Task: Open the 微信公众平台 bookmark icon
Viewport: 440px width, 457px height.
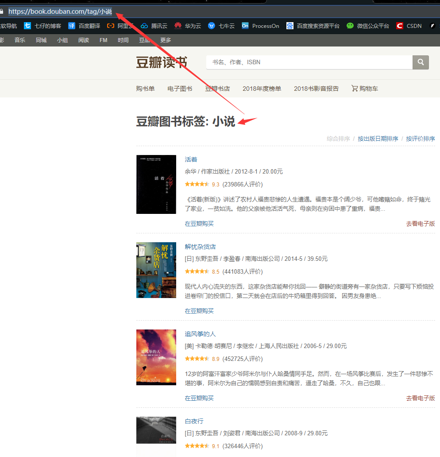Action: click(350, 26)
